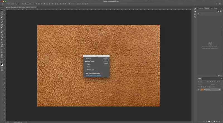
Task: Click the Lock all padlock icon
Action: (210, 87)
